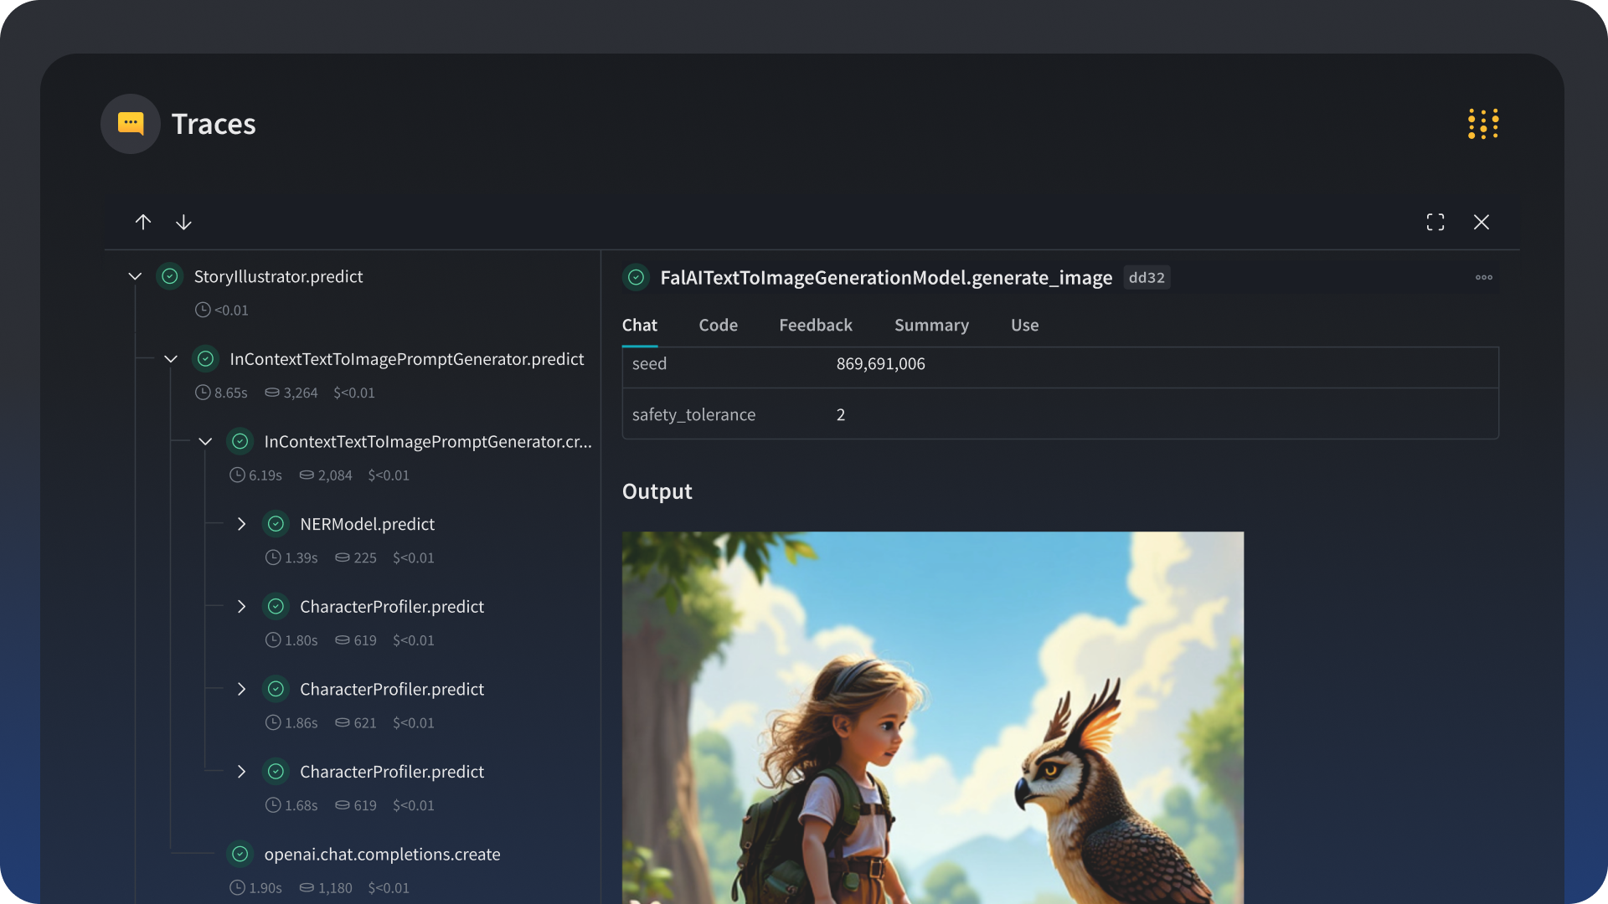Go to next trace with down arrow

tap(183, 222)
